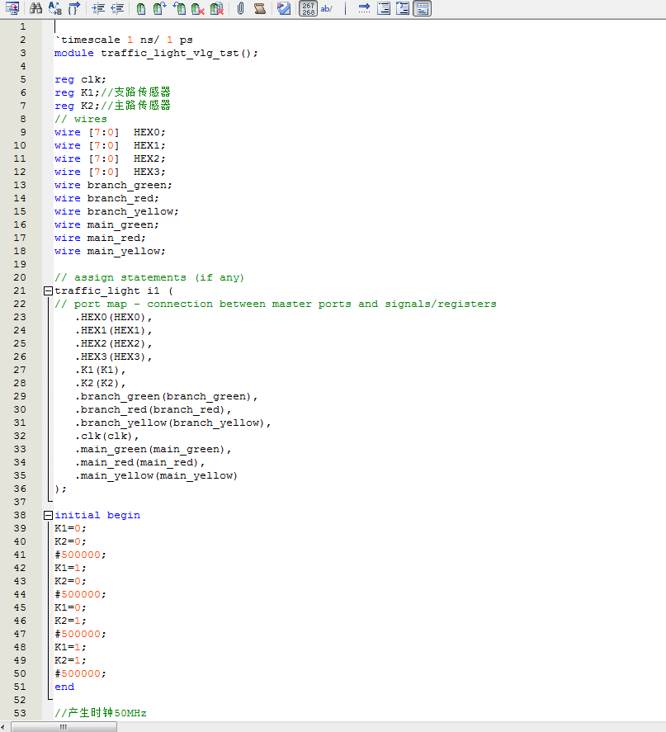Collapse the initial begin block

click(x=47, y=515)
